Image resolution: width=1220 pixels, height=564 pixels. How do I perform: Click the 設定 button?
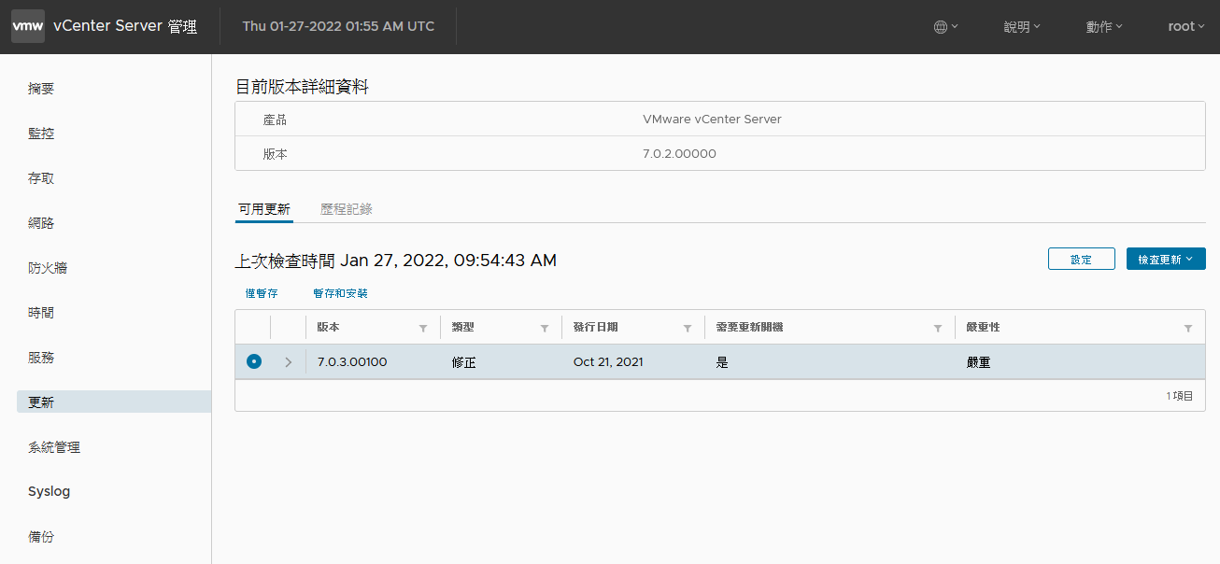point(1081,260)
